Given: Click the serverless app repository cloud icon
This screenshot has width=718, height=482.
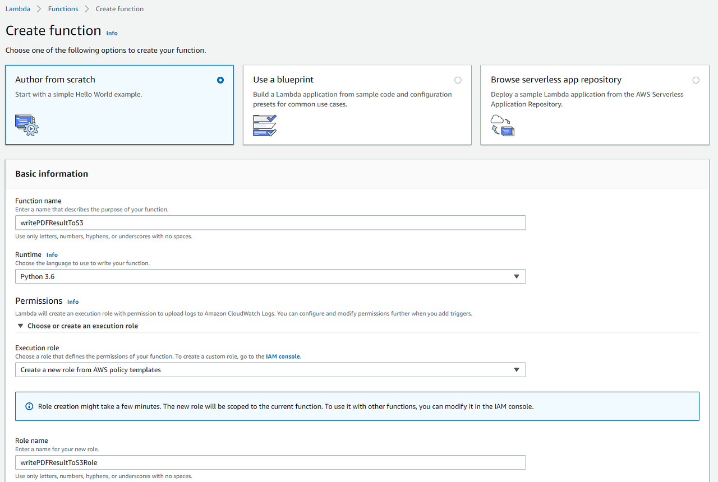Looking at the screenshot, I should point(502,126).
